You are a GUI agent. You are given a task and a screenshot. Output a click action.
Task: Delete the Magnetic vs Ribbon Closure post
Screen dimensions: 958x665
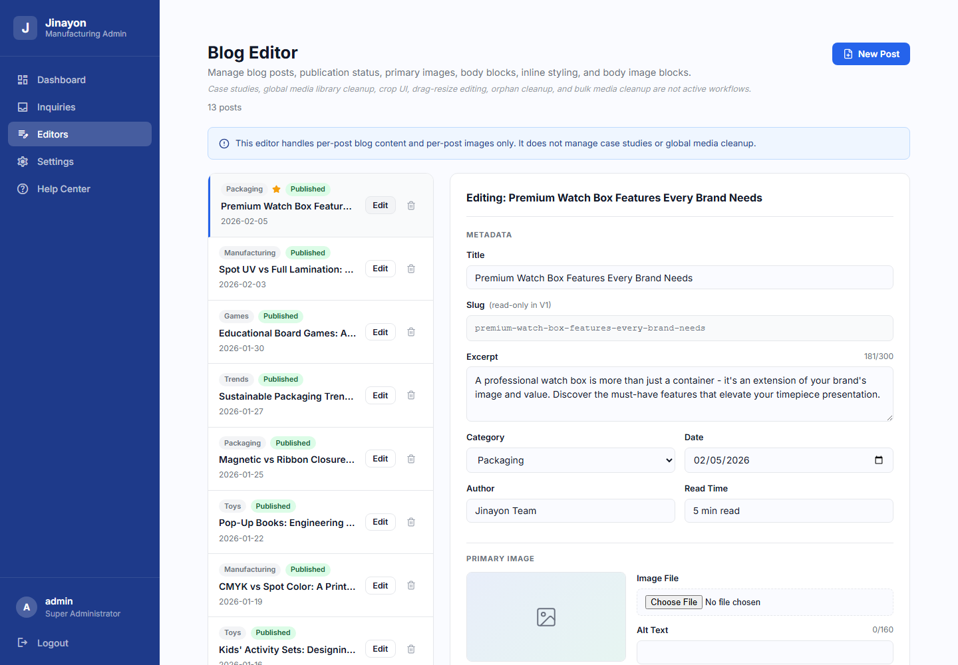[x=411, y=459]
